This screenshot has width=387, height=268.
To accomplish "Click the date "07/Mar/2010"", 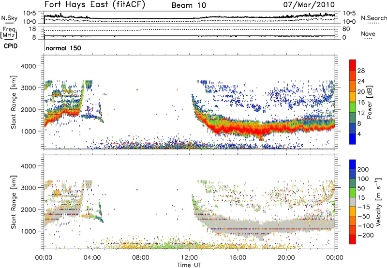I will [x=309, y=4].
